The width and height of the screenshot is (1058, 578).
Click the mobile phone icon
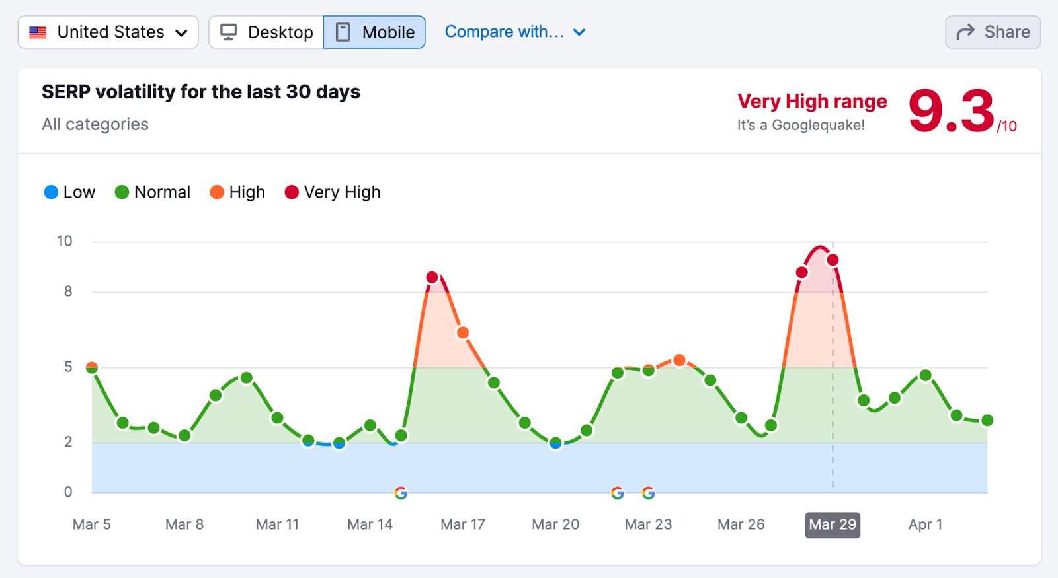click(343, 32)
